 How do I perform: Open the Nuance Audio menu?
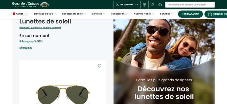point(142,14)
